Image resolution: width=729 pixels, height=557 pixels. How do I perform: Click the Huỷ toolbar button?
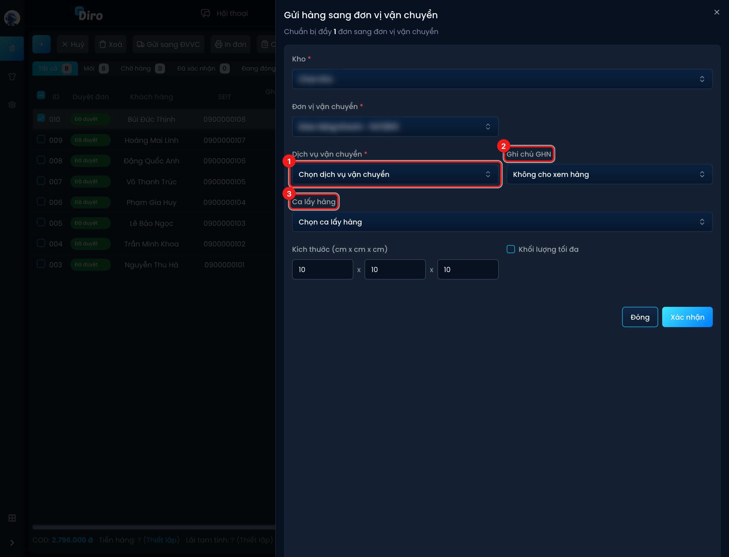(73, 44)
